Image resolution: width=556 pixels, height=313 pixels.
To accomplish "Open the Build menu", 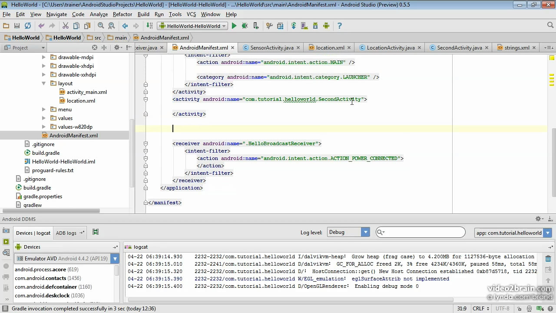I will click(143, 14).
